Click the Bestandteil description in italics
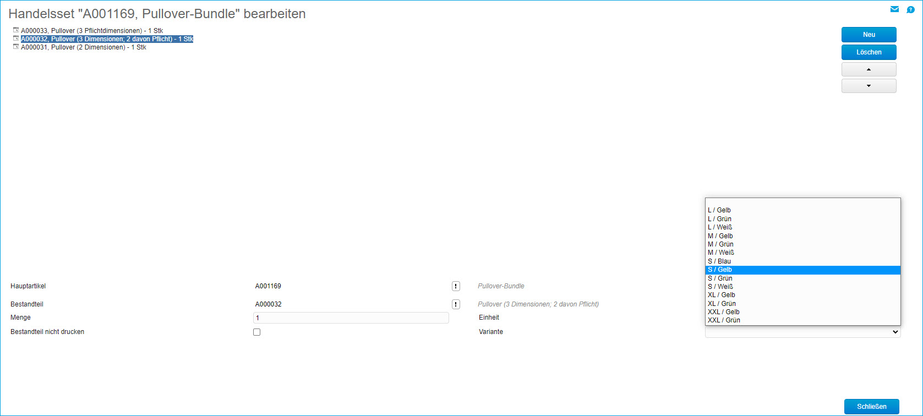 point(538,304)
